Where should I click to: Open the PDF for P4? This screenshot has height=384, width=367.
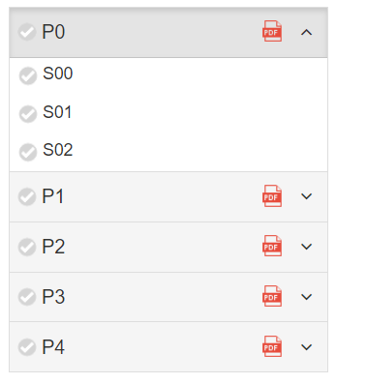coord(272,346)
